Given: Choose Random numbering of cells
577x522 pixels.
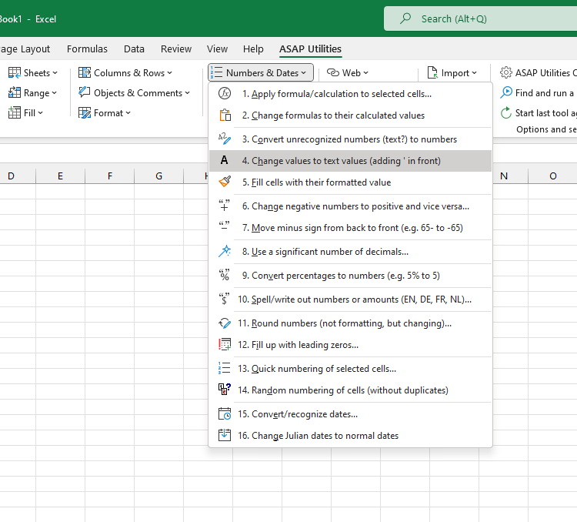Looking at the screenshot, I should [x=350, y=390].
